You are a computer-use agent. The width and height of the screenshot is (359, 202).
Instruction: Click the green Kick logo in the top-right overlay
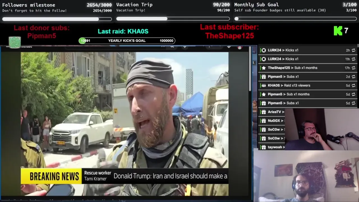point(338,31)
